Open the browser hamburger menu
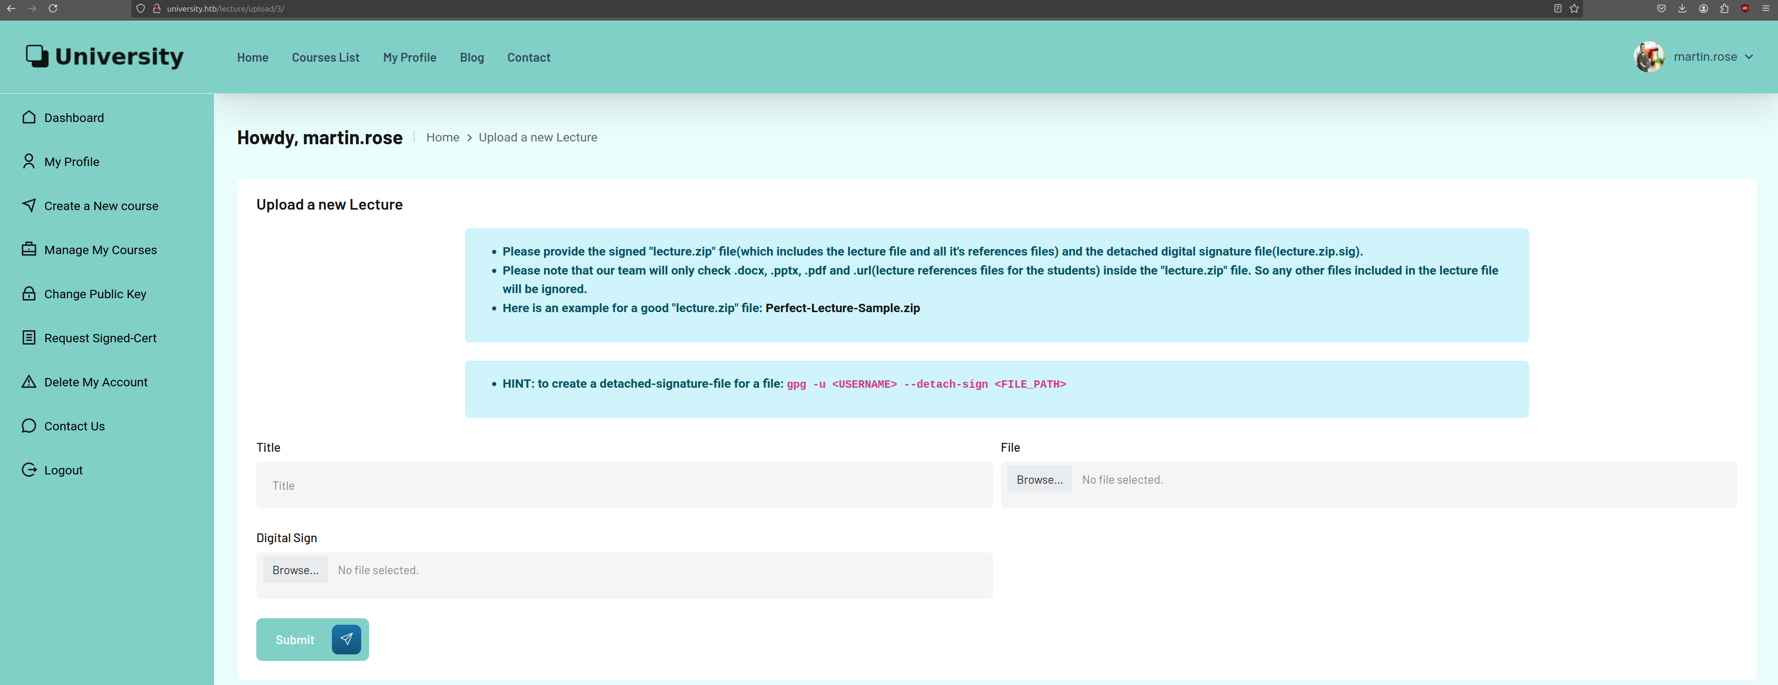The height and width of the screenshot is (685, 1778). (1765, 8)
